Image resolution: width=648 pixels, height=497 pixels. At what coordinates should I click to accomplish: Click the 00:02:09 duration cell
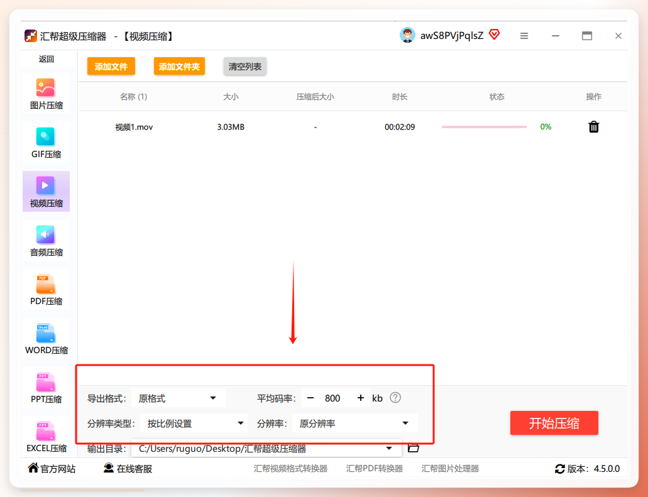(x=400, y=127)
